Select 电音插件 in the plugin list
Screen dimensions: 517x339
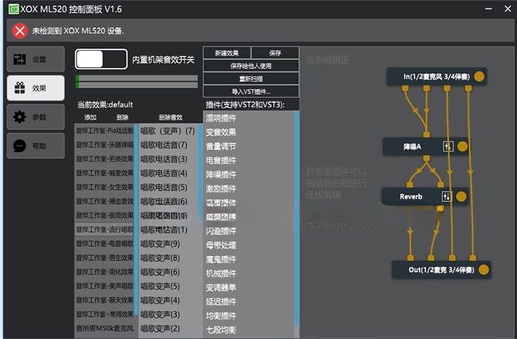(249, 160)
